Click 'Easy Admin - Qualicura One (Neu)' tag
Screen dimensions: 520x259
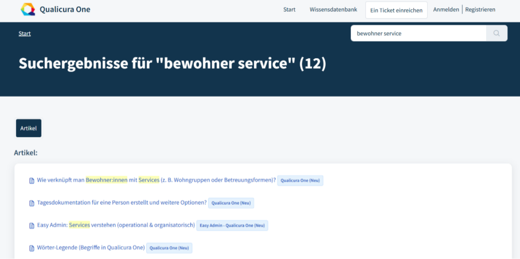tap(232, 226)
